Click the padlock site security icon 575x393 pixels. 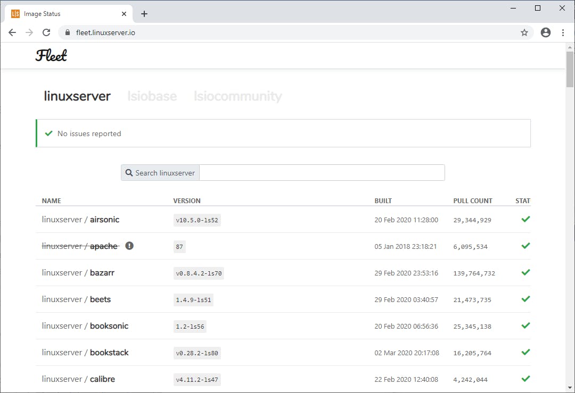click(68, 32)
